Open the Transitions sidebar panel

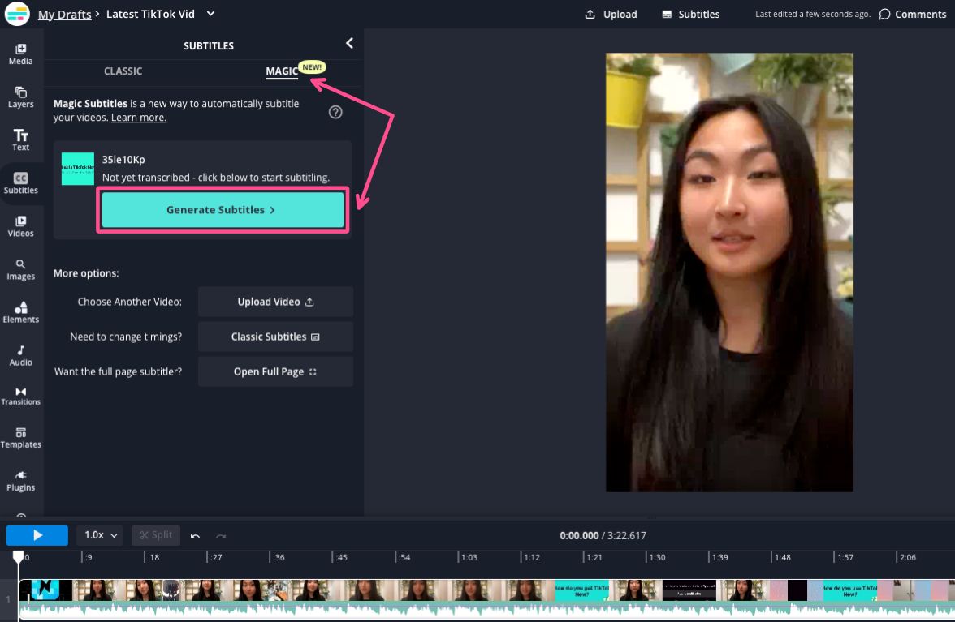[x=21, y=396]
